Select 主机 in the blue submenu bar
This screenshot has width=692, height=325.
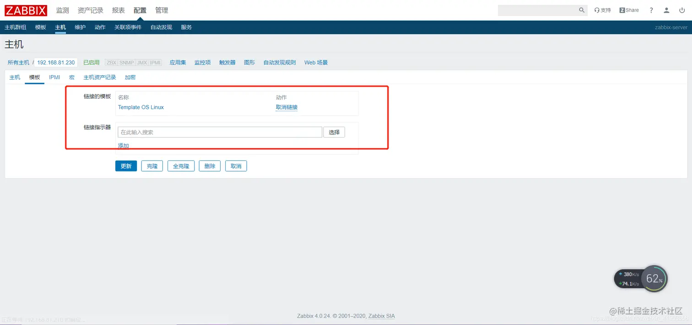60,27
